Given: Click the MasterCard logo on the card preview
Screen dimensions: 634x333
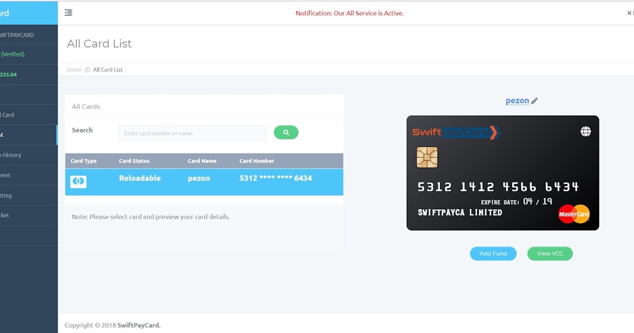Looking at the screenshot, I should [574, 215].
